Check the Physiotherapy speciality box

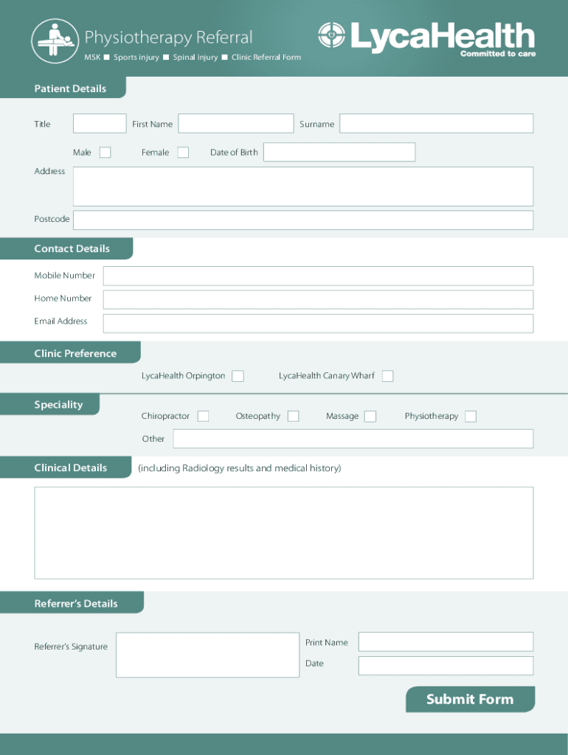471,417
